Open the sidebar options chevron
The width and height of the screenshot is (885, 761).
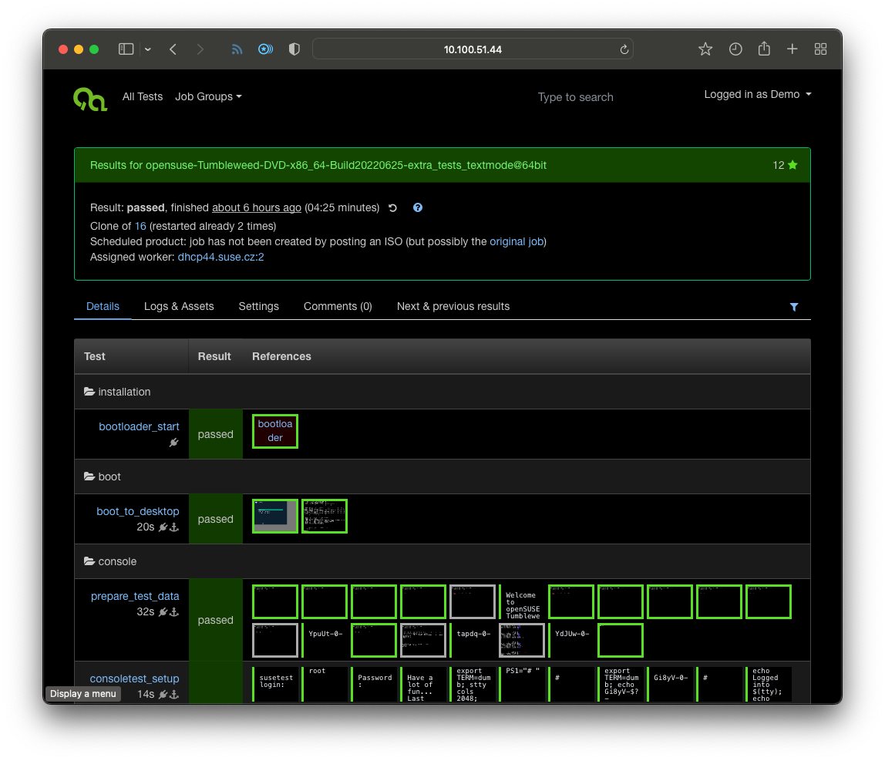pyautogui.click(x=148, y=49)
